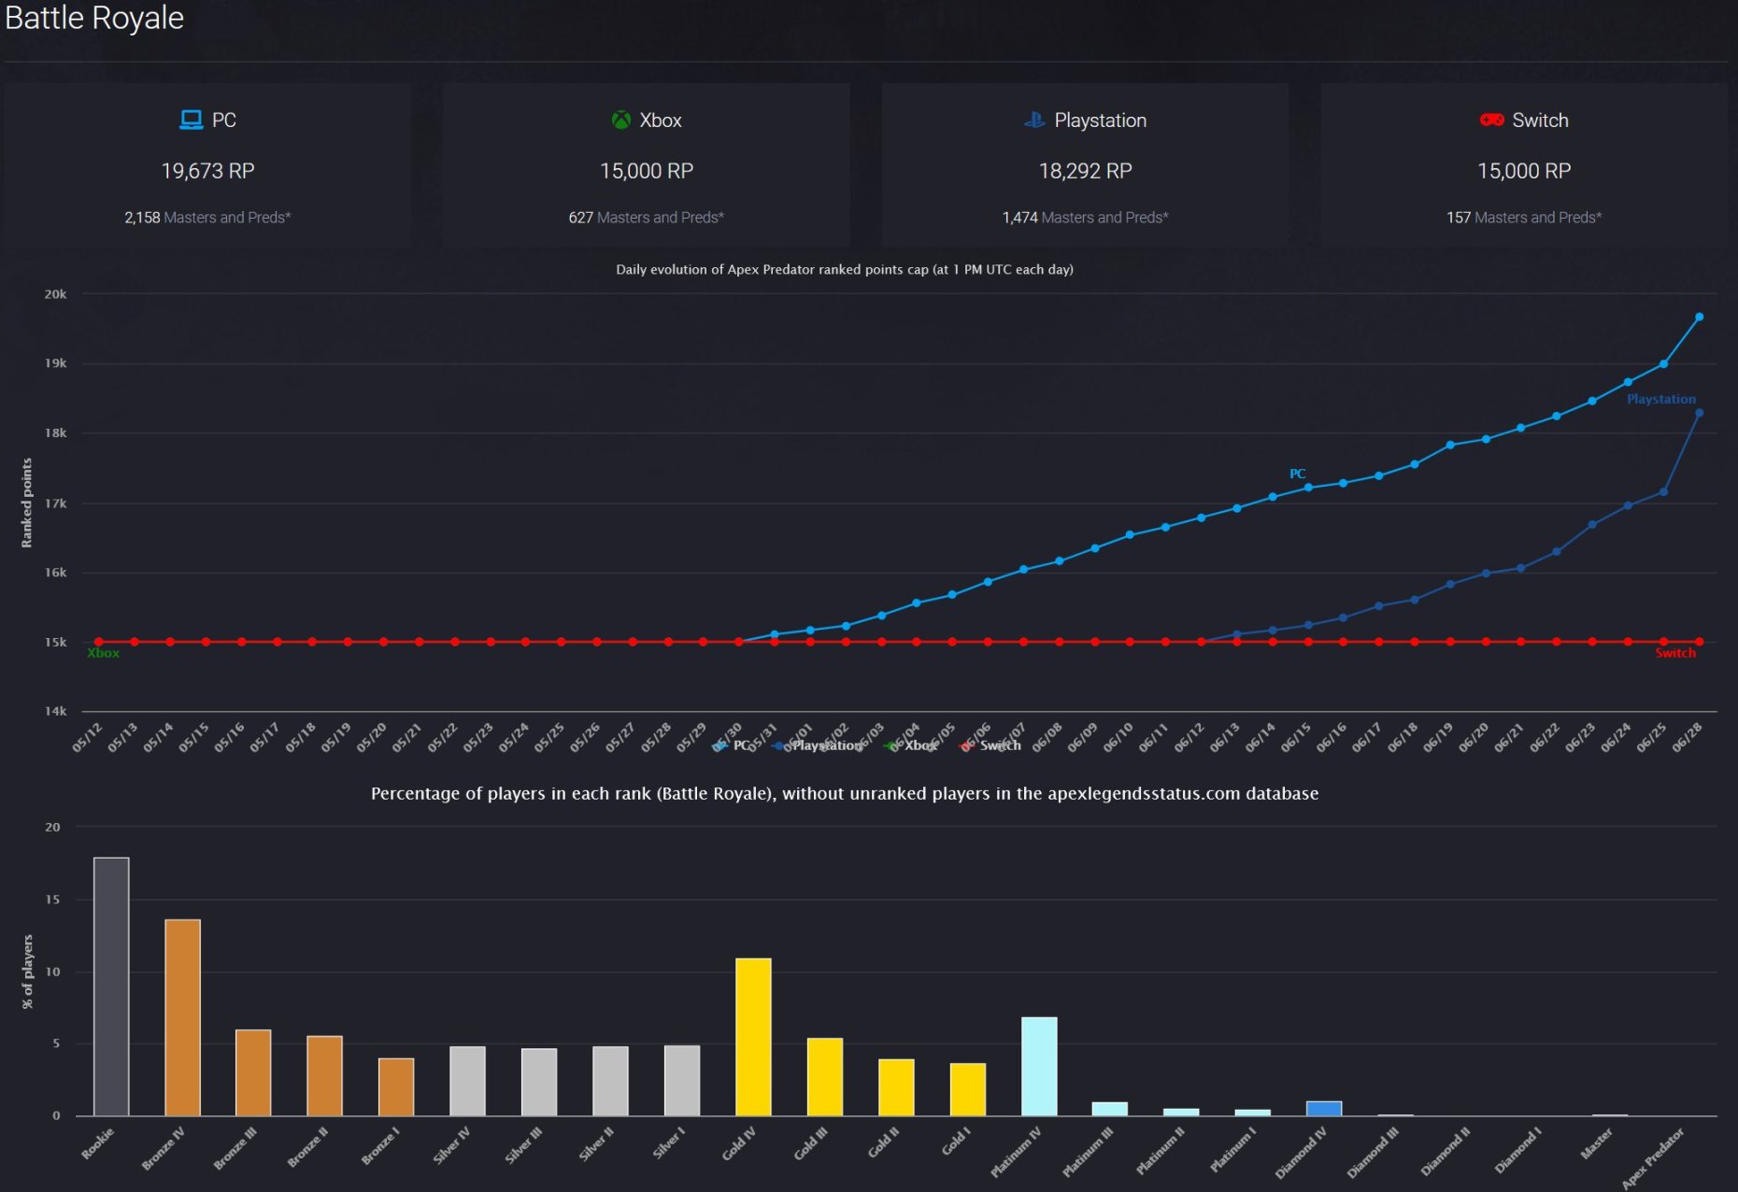Image resolution: width=1738 pixels, height=1192 pixels.
Task: Click the Platinum III bar
Action: coord(1110,1109)
